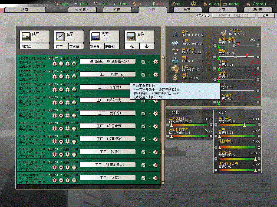Move 工厂 (柏林) to queue bottom
This screenshot has width=277, height=207.
point(55,77)
